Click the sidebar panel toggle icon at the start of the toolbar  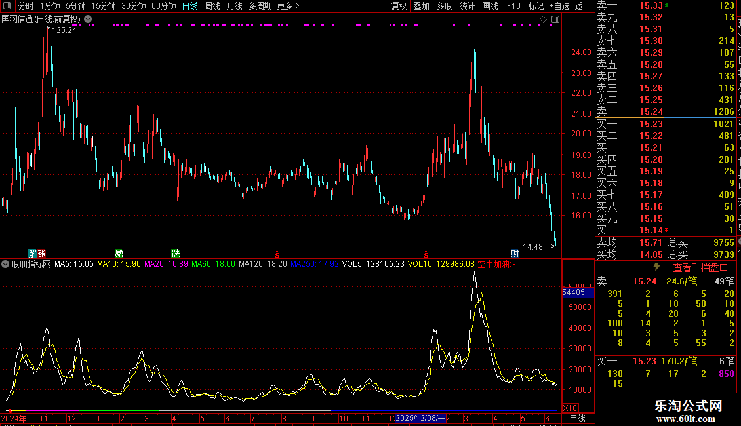[7, 6]
